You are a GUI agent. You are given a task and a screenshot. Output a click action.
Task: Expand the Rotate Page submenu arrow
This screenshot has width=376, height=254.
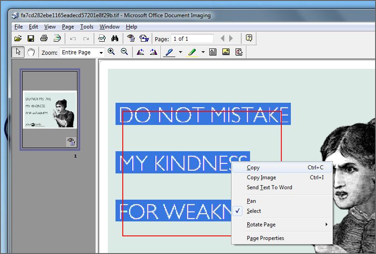326,224
